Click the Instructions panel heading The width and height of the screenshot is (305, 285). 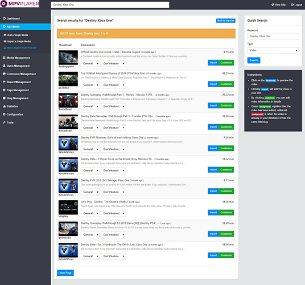point(254,75)
